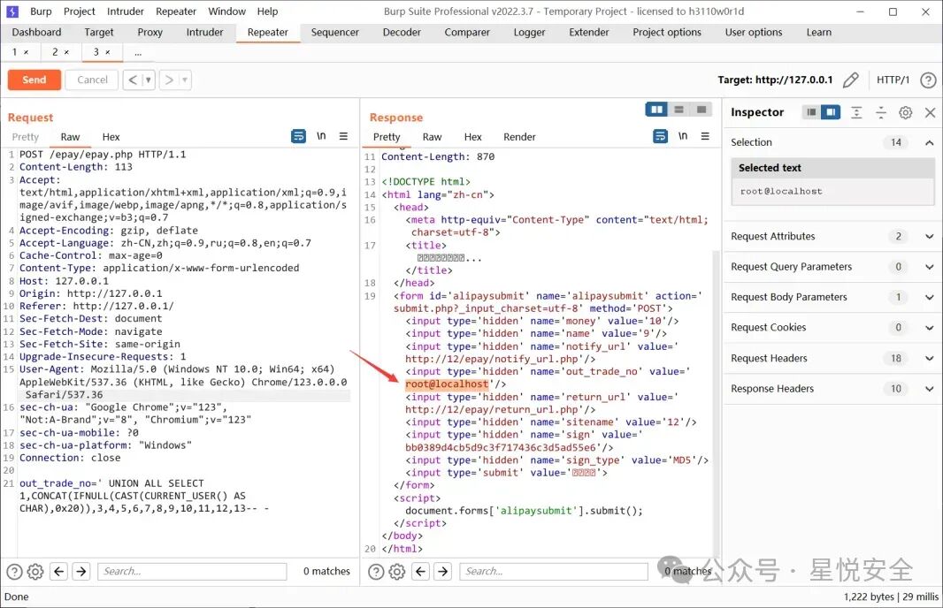This screenshot has width=943, height=608.
Task: Toggle response message wrap icon
Action: (660, 136)
